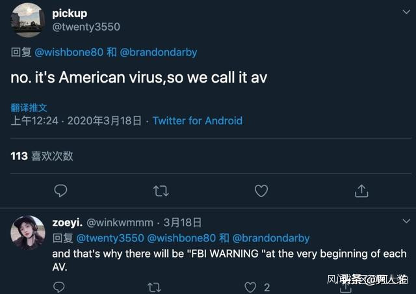
Task: Open the 上午12:24 · 2020年3月18日 timestamp
Action: coord(76,121)
